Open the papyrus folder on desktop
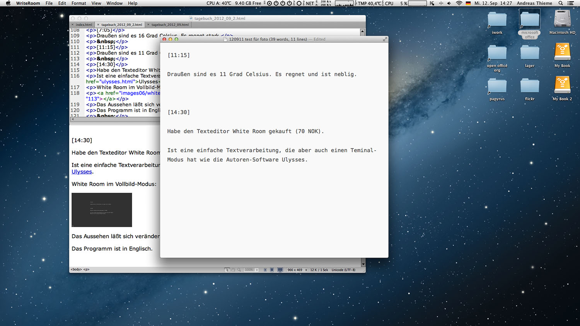The image size is (580, 326). coord(497,90)
